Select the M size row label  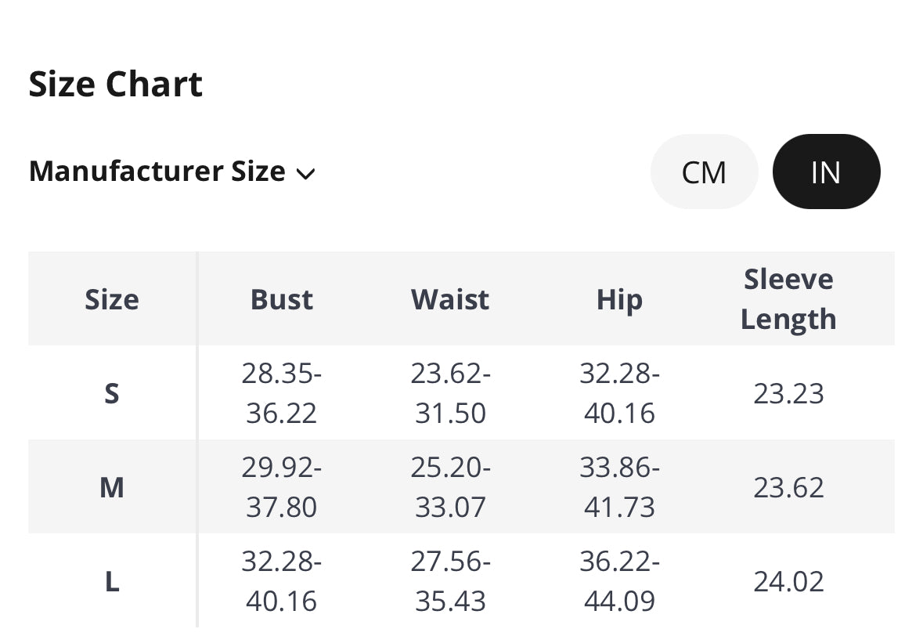pos(112,487)
